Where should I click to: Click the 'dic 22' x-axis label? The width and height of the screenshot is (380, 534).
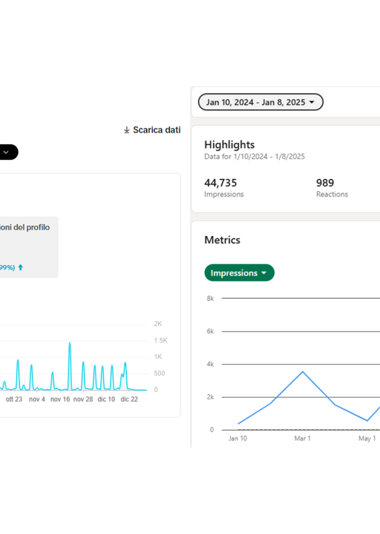point(129,399)
